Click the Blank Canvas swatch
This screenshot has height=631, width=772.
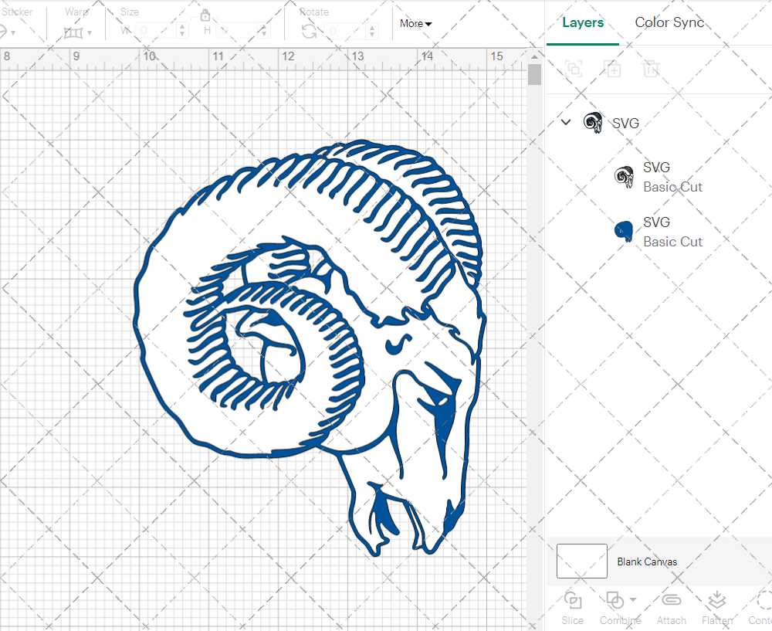[581, 561]
